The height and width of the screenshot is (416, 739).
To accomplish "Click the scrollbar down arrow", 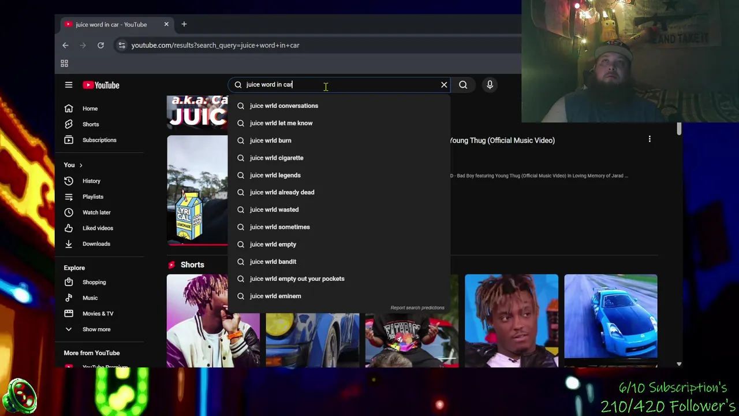I will (679, 364).
